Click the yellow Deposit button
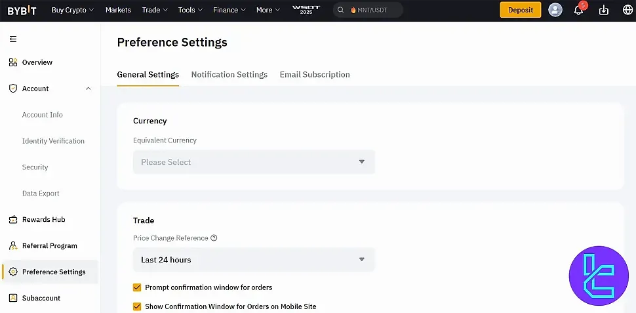The image size is (636, 313). (x=521, y=10)
